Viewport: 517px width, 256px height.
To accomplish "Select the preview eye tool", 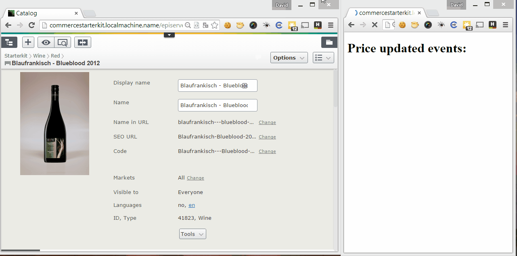I will (46, 42).
